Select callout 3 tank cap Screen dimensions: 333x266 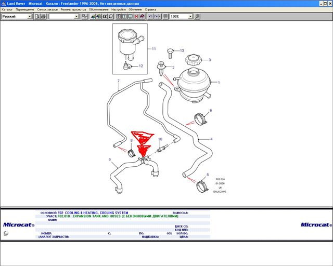[210, 60]
